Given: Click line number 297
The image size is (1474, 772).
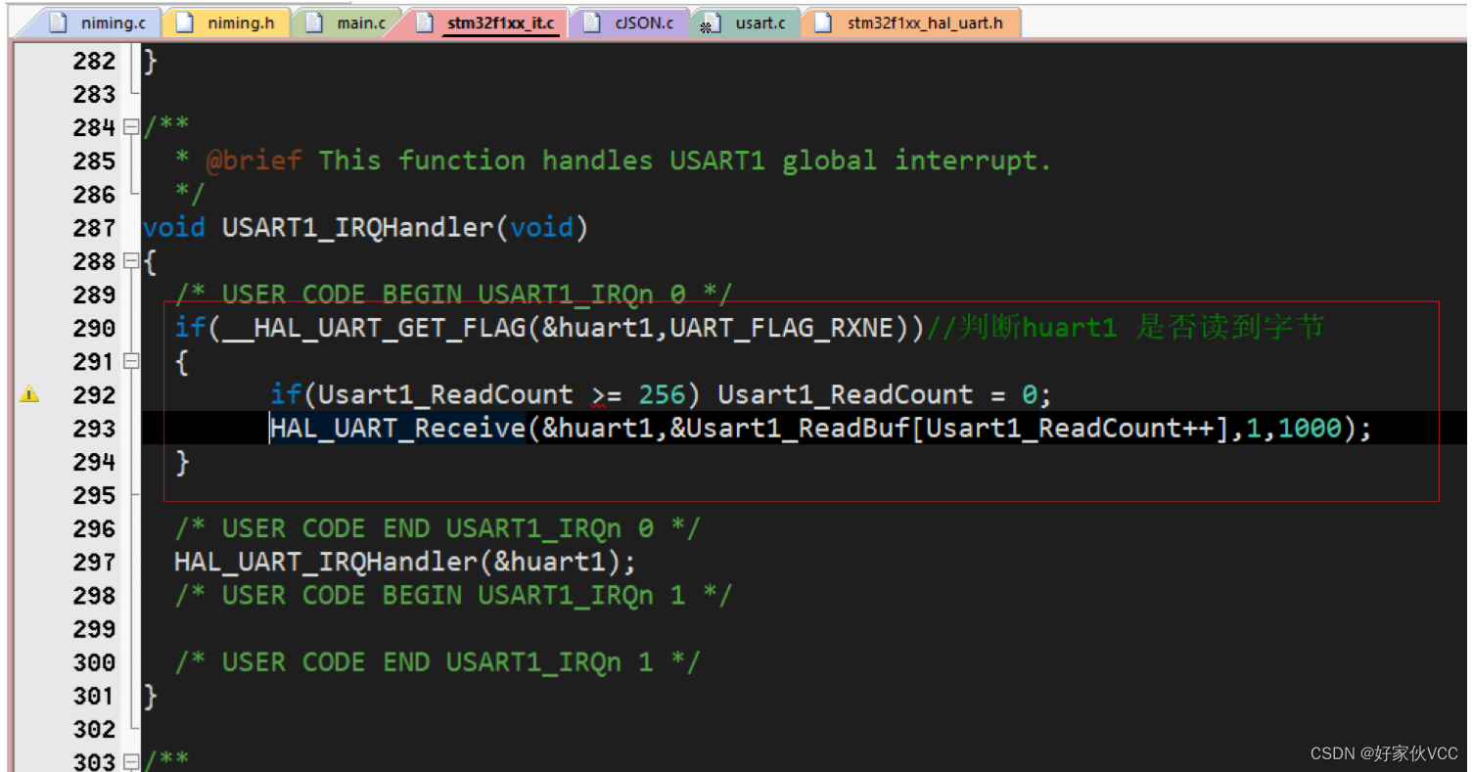Looking at the screenshot, I should (x=94, y=562).
